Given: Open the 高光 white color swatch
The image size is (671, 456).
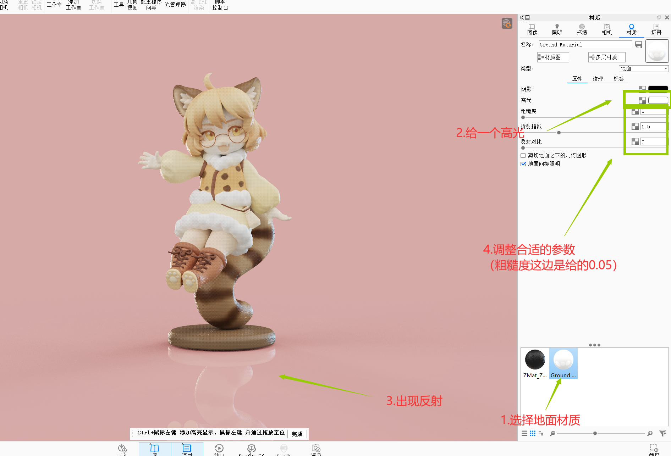Looking at the screenshot, I should coord(658,100).
